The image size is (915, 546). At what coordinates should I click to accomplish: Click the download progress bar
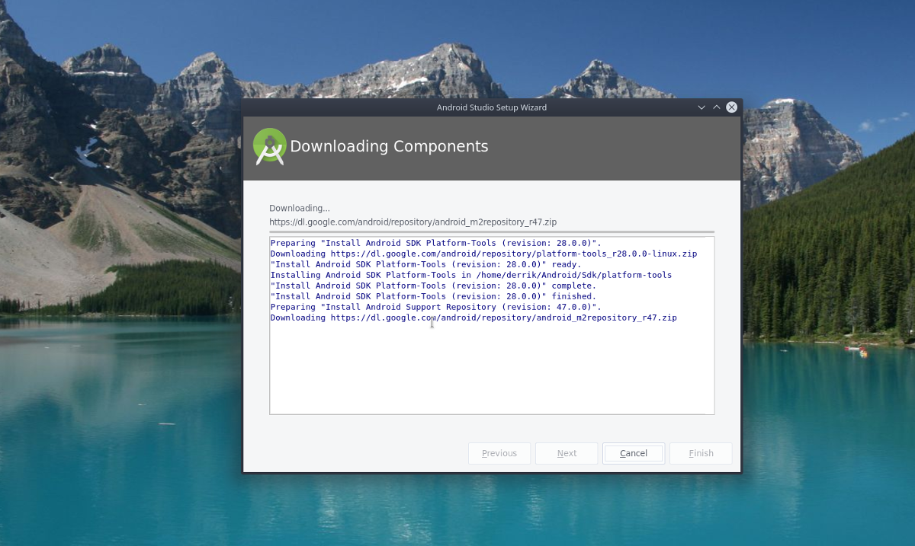coord(492,231)
